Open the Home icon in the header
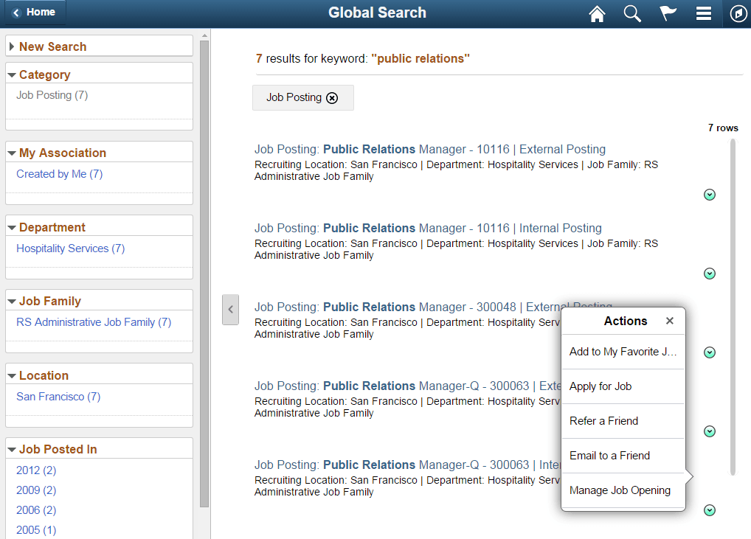The height and width of the screenshot is (539, 751). tap(597, 13)
